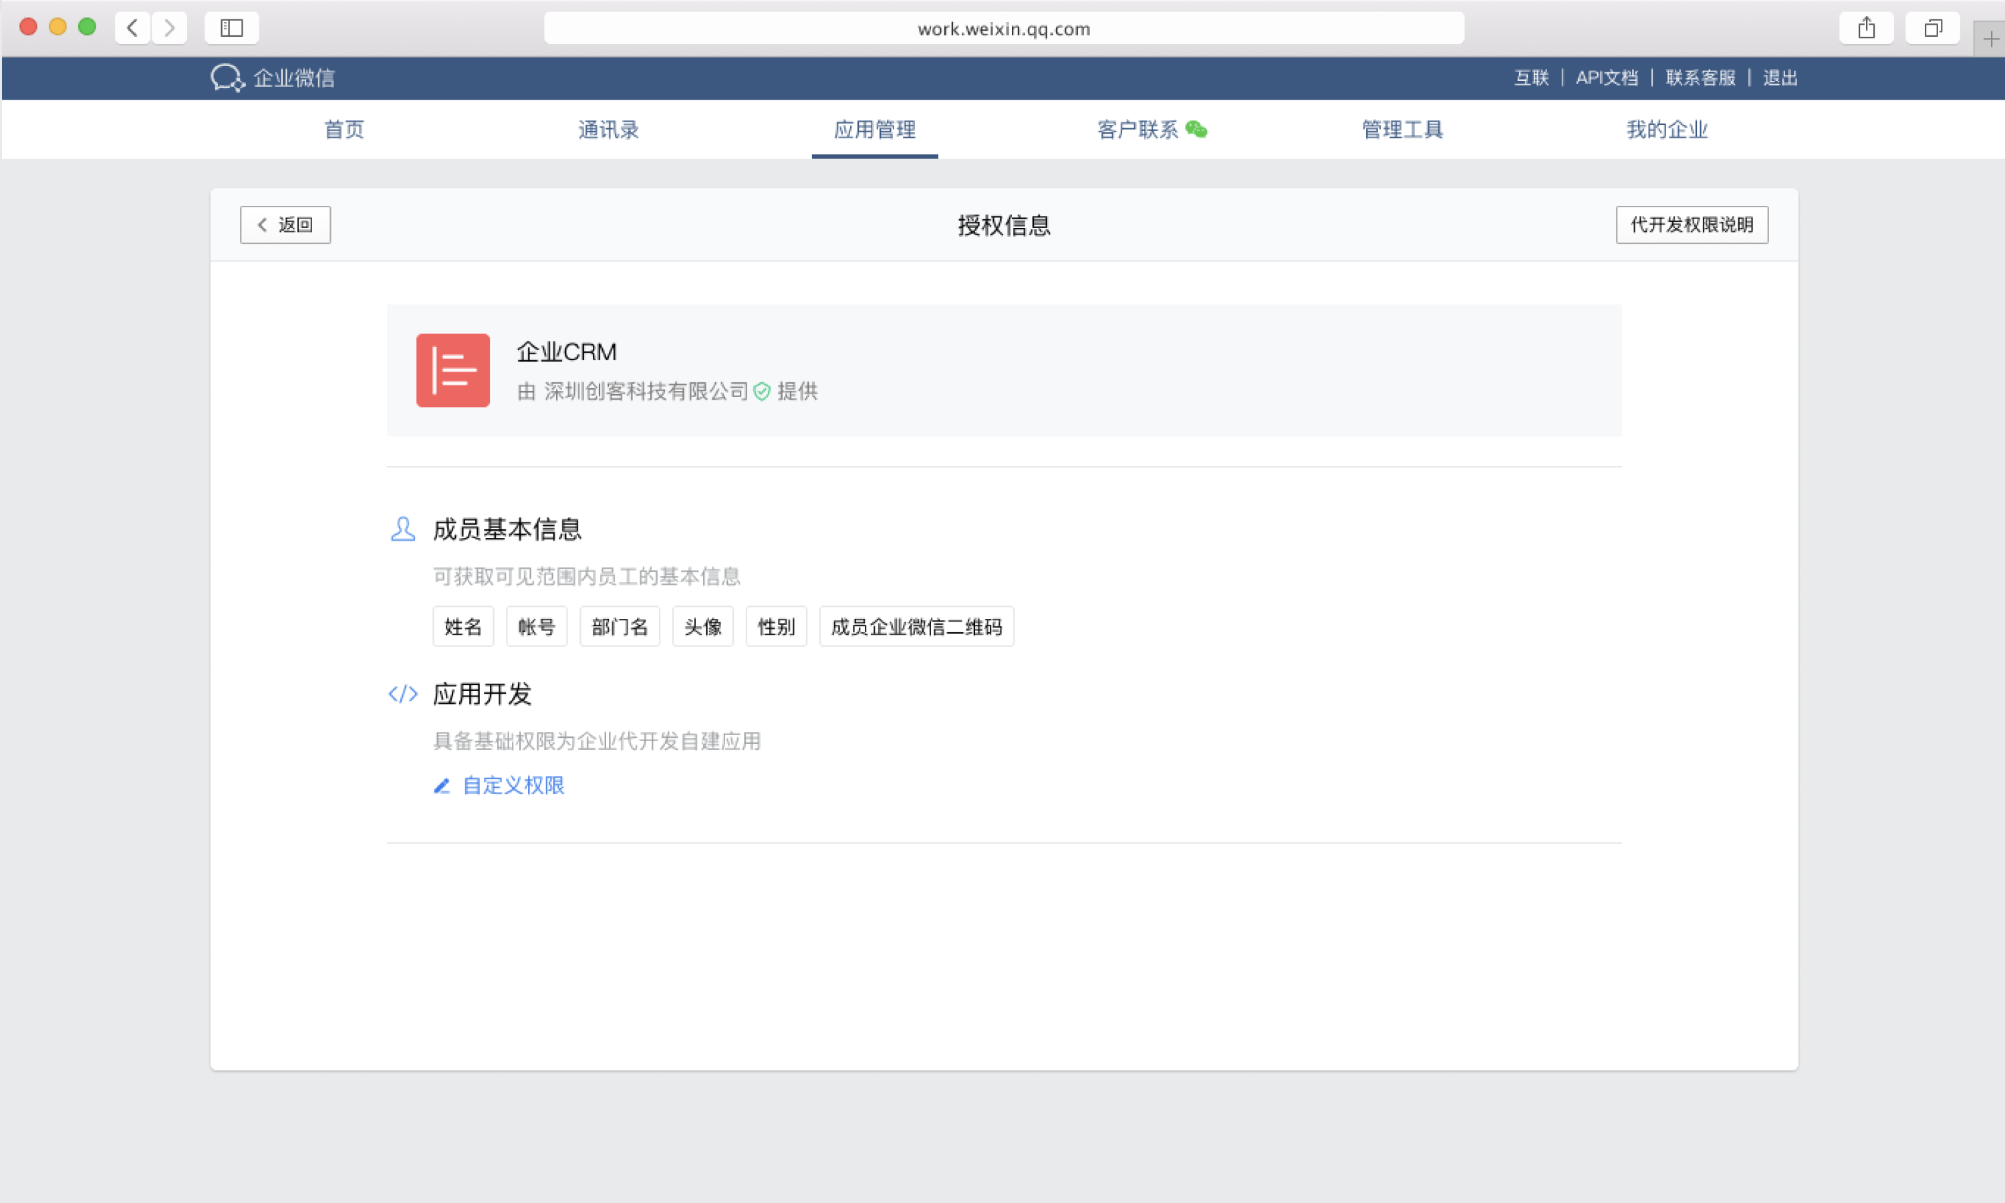Toggle the Safari sidebar button
Image resolution: width=2005 pixels, height=1203 pixels.
[x=232, y=28]
